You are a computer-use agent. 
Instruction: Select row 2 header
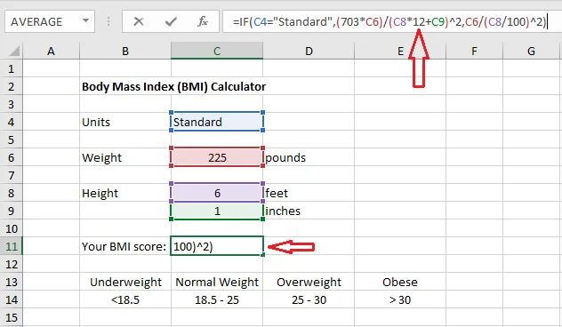click(11, 86)
